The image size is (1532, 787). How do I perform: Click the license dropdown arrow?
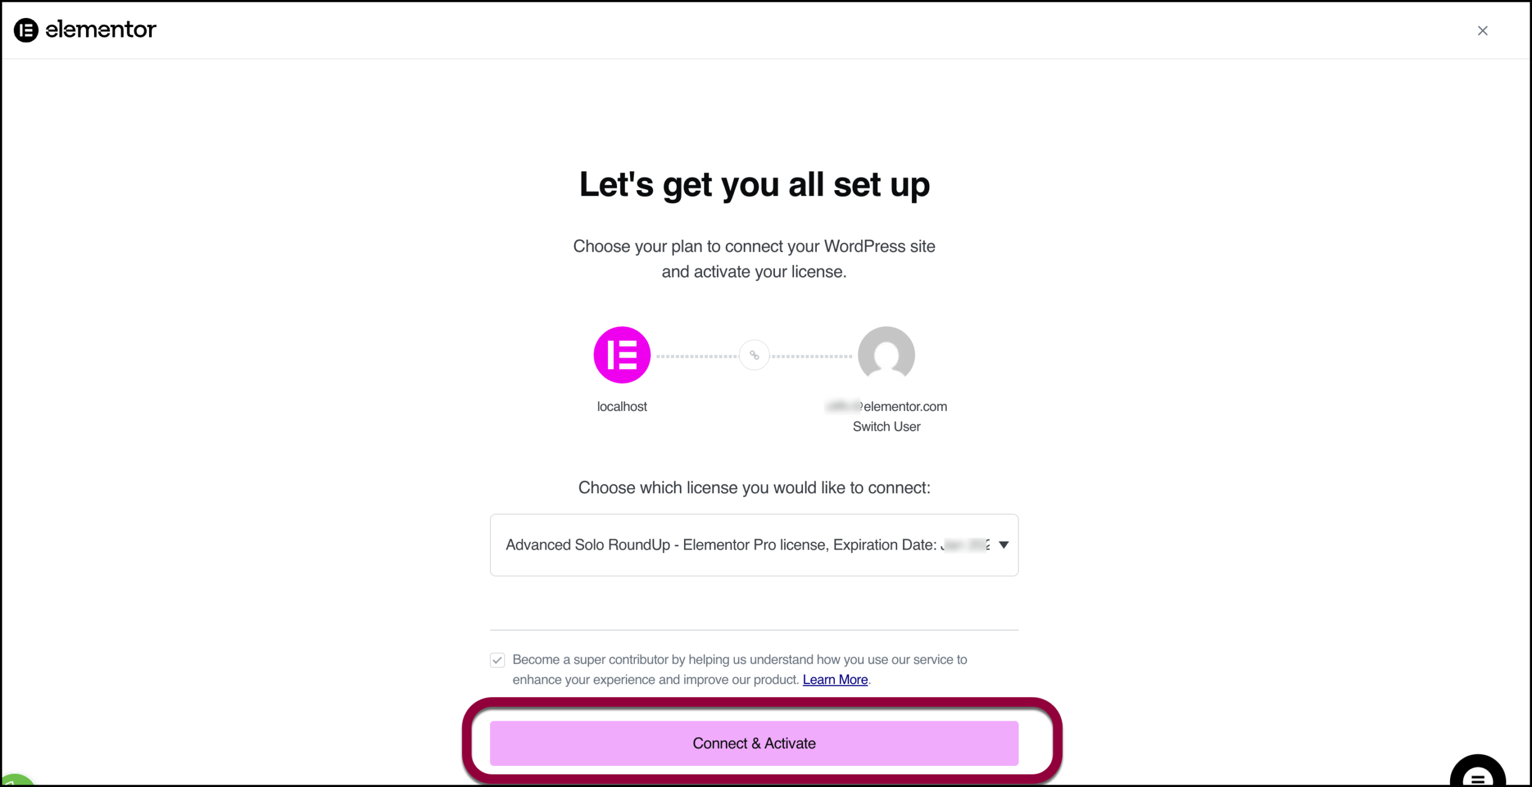[1004, 545]
